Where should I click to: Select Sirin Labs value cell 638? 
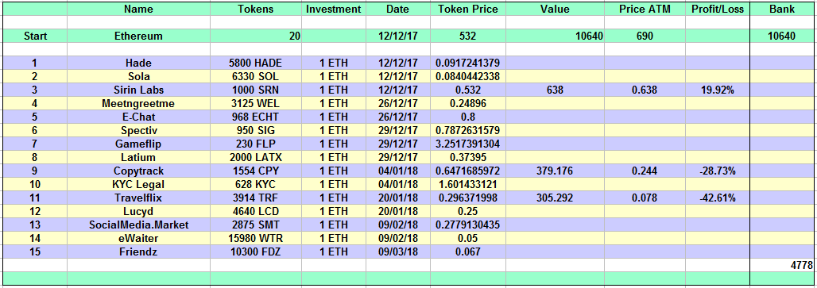pyautogui.click(x=555, y=90)
